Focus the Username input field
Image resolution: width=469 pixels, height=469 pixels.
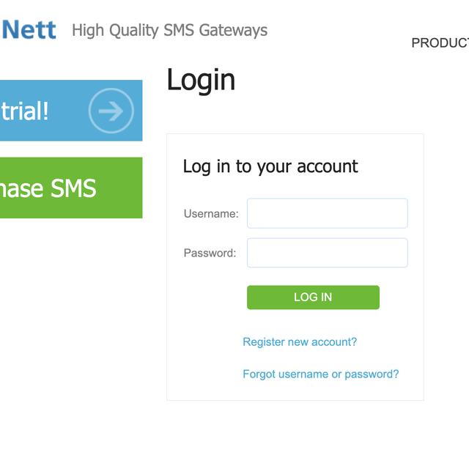point(327,213)
